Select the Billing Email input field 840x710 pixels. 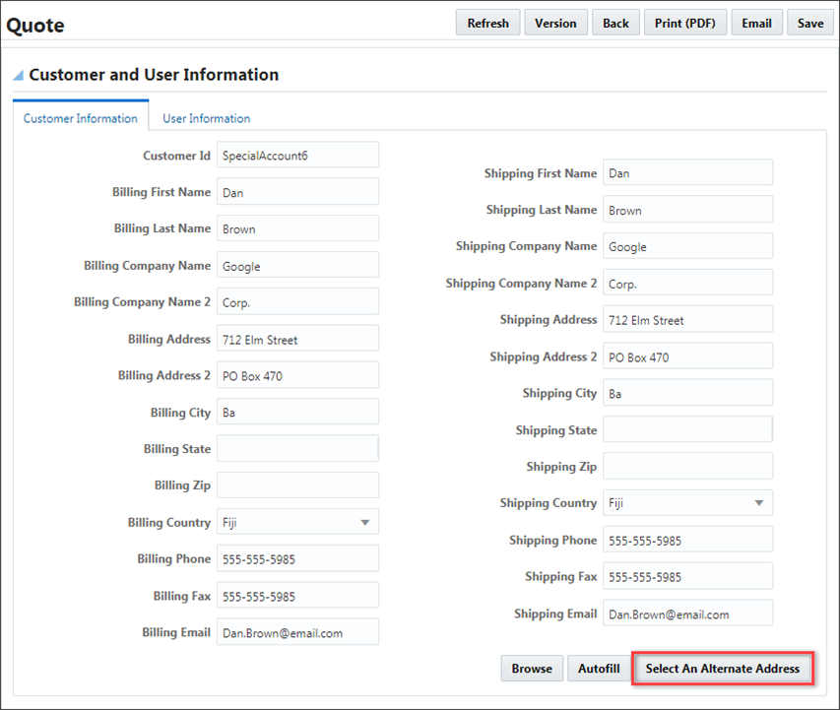point(297,631)
